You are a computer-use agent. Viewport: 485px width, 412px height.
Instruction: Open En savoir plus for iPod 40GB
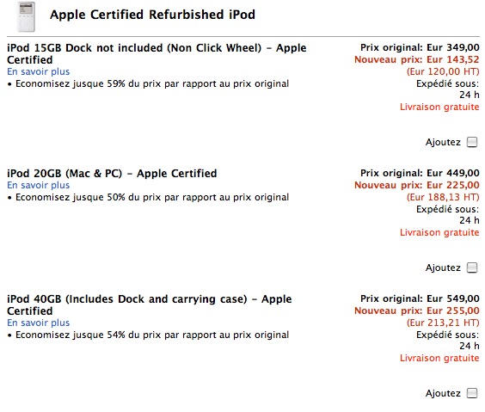click(x=39, y=323)
